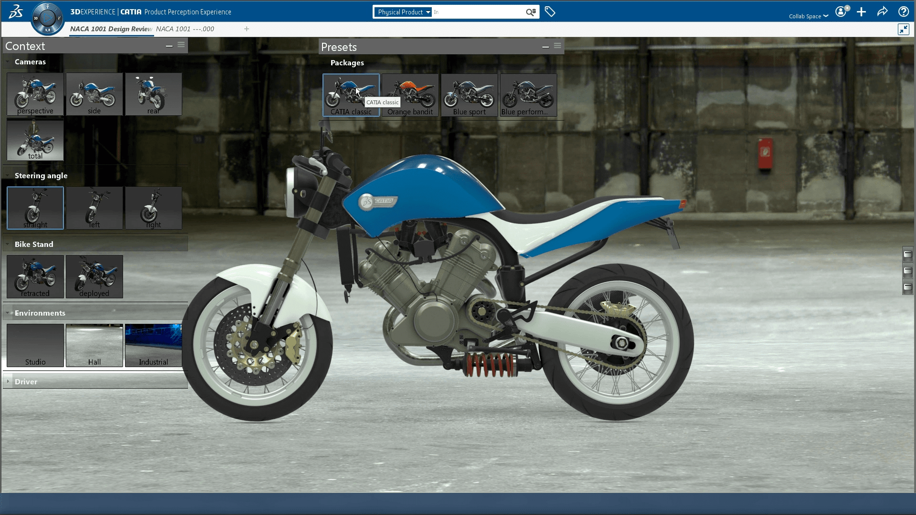Open the Physical Product dropdown

404,12
